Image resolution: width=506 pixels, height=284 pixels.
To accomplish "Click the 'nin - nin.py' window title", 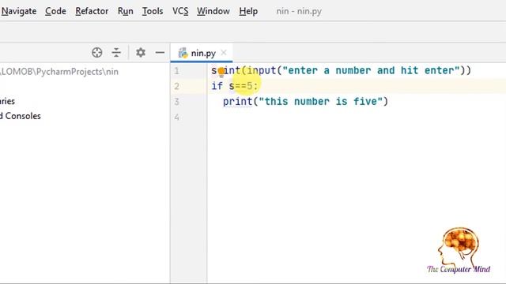I will (299, 11).
